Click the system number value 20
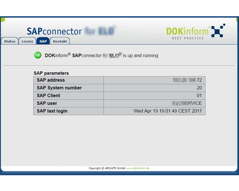This screenshot has width=239, height=191. [199, 88]
